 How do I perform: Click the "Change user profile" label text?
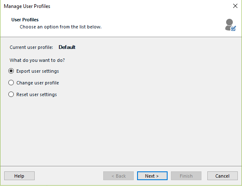(x=38, y=83)
